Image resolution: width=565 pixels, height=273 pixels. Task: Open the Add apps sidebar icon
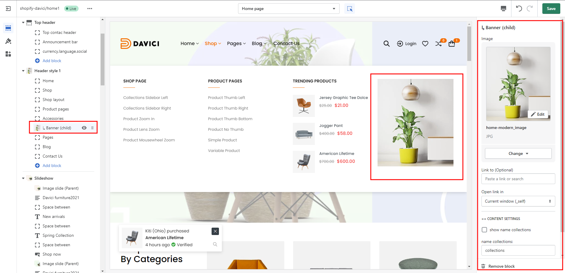8,54
